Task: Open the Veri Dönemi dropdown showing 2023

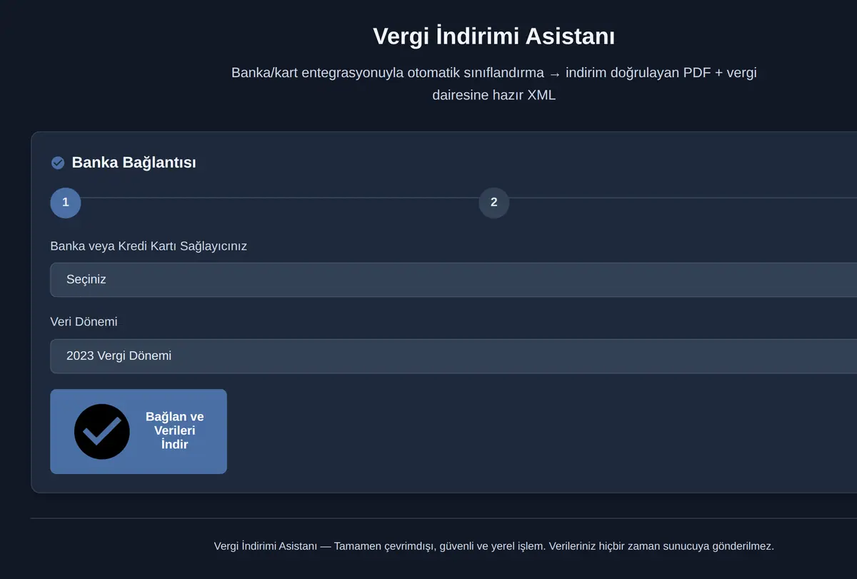Action: (x=453, y=356)
